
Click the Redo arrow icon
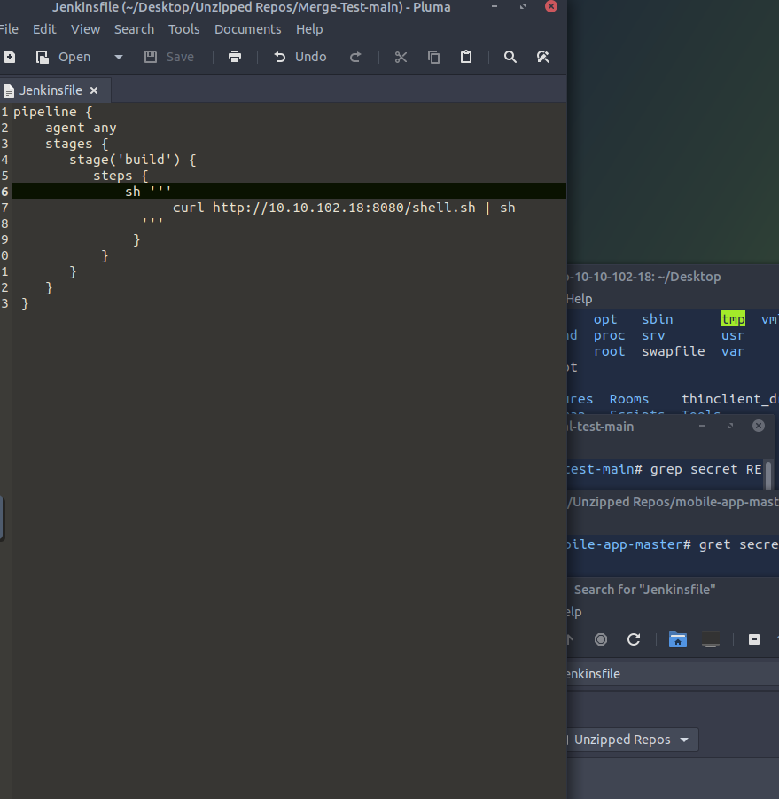click(355, 57)
